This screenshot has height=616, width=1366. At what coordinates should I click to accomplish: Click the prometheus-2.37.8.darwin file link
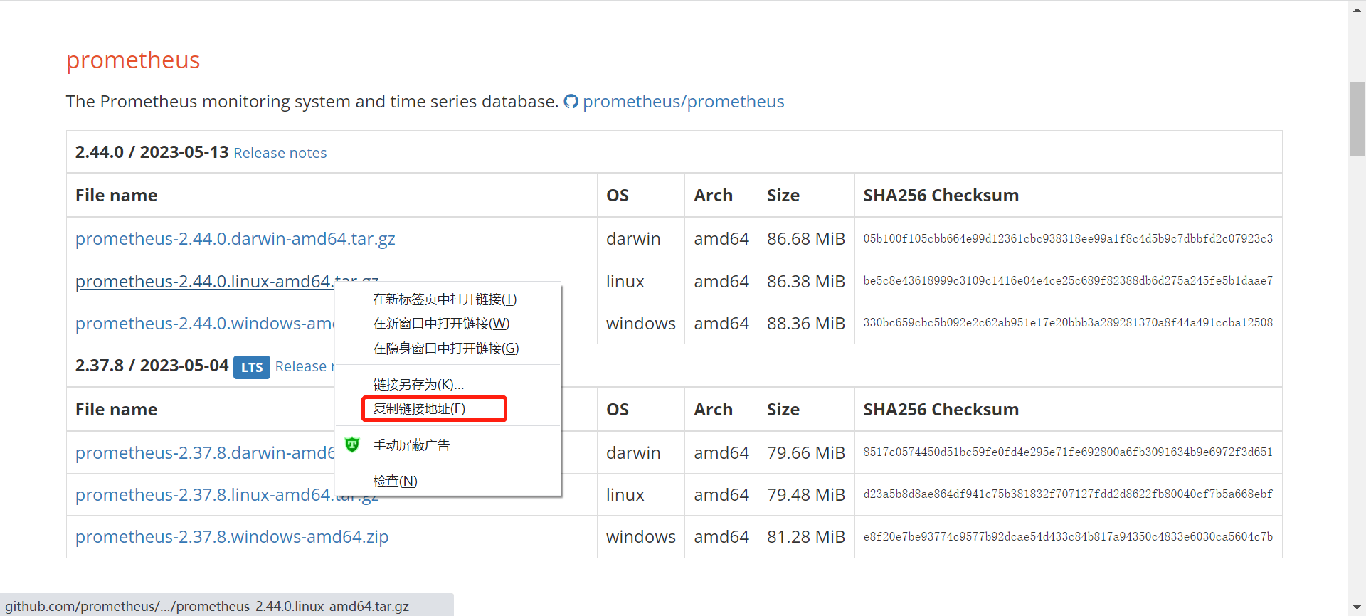(204, 453)
